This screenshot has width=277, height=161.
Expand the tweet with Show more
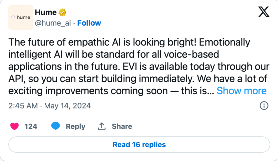242,91
